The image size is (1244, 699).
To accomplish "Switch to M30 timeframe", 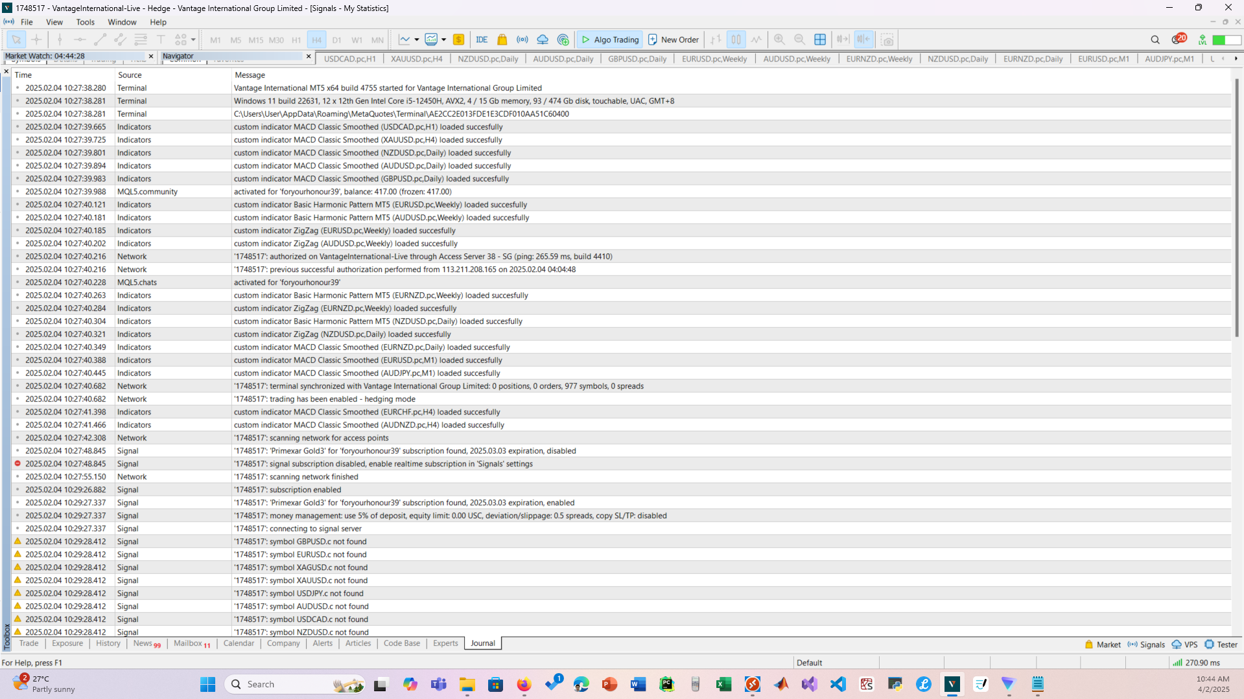I will (x=276, y=40).
